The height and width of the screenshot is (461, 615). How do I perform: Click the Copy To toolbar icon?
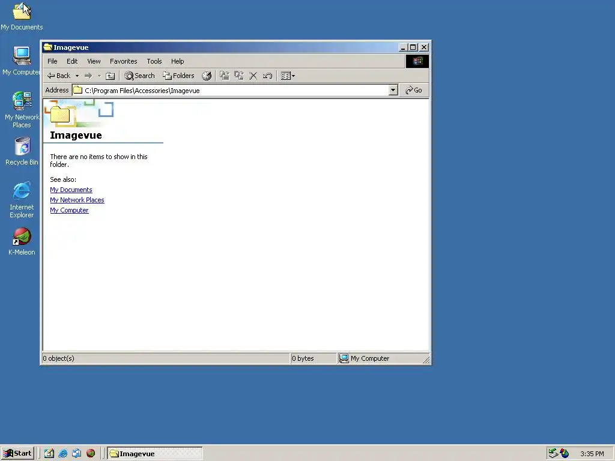coord(239,76)
